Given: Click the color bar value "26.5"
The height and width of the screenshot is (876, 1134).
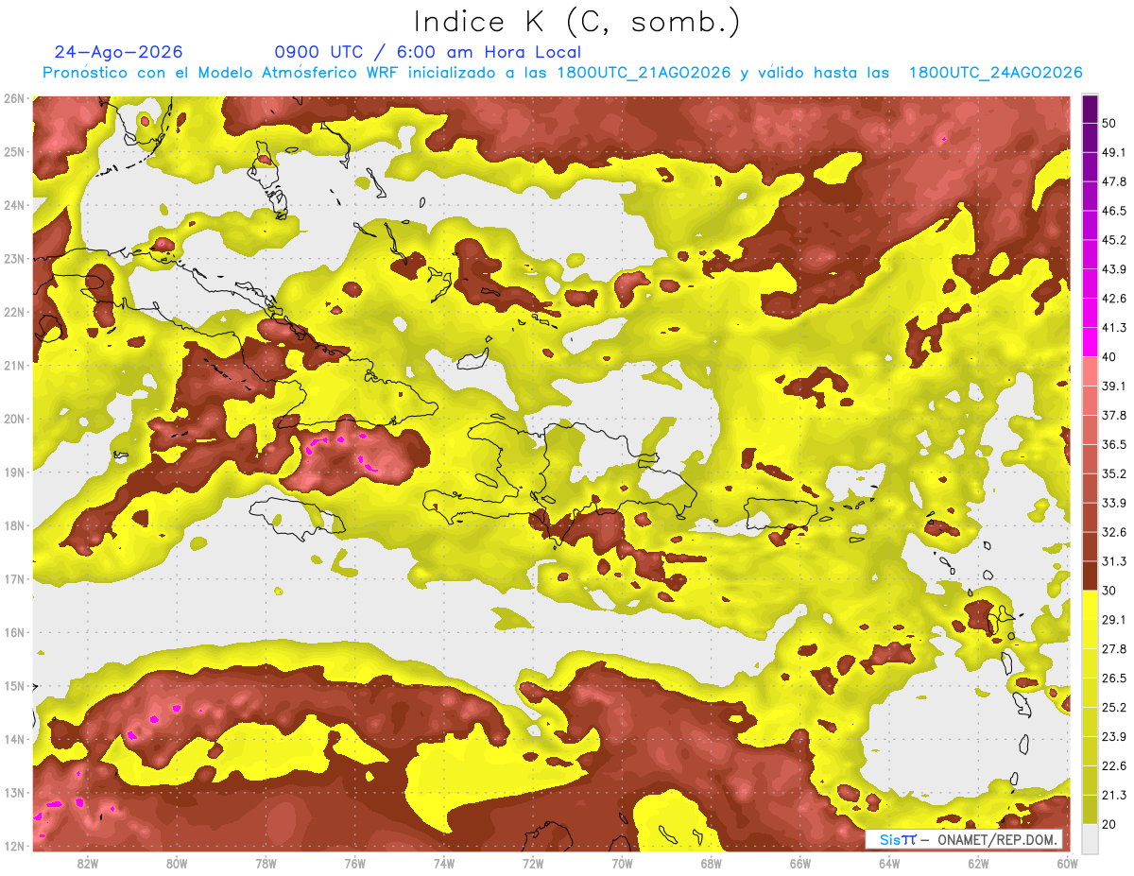Looking at the screenshot, I should [1113, 678].
